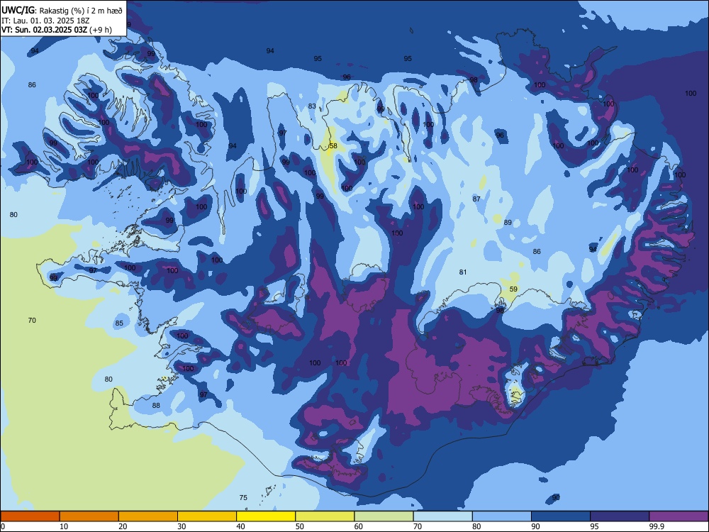Viewport: 709px width, 532px height.
Task: Pick the dark indigo 95–99.9 legend swatch
Action: (x=620, y=516)
